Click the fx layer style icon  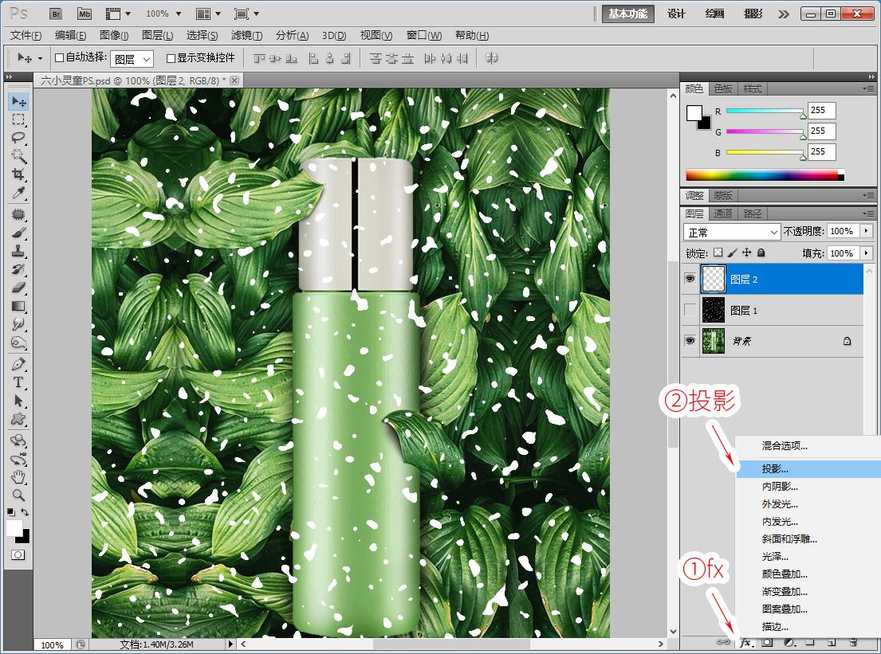tap(746, 641)
